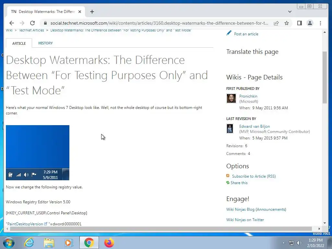
Task: Click the Share this link
Action: pyautogui.click(x=239, y=183)
